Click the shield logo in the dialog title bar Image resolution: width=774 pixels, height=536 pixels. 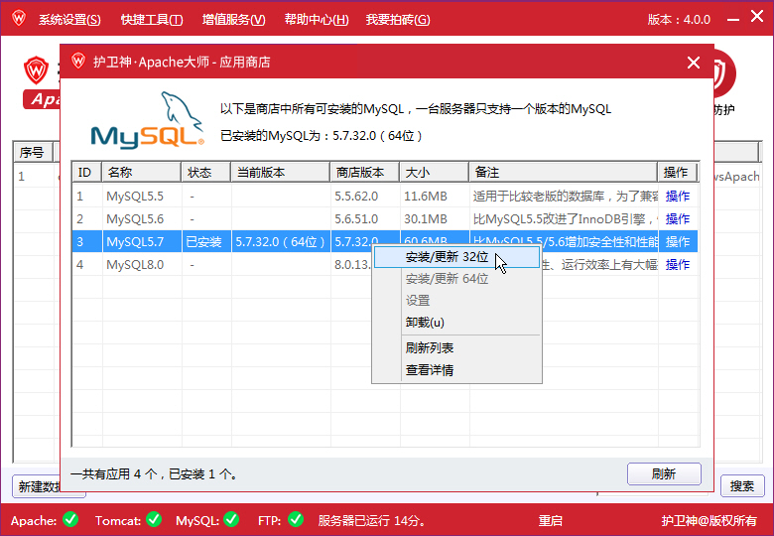click(x=78, y=62)
